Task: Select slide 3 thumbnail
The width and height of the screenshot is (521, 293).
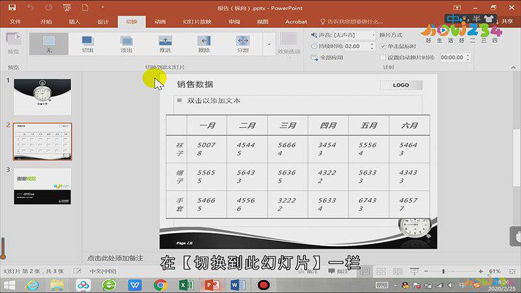Action: [x=42, y=186]
